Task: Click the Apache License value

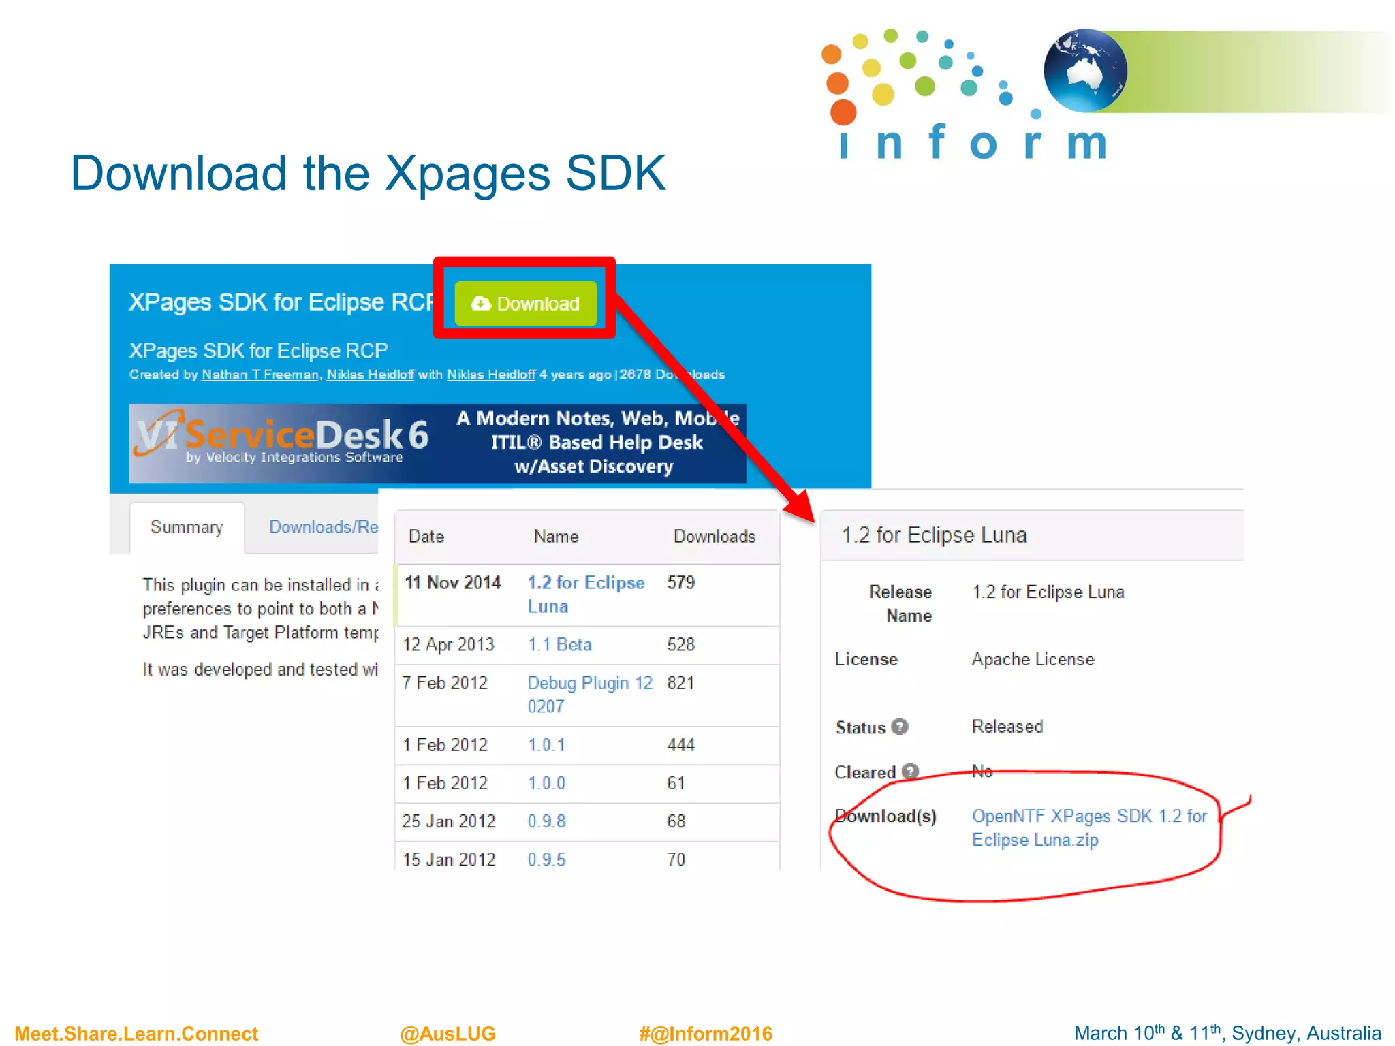Action: (1033, 659)
